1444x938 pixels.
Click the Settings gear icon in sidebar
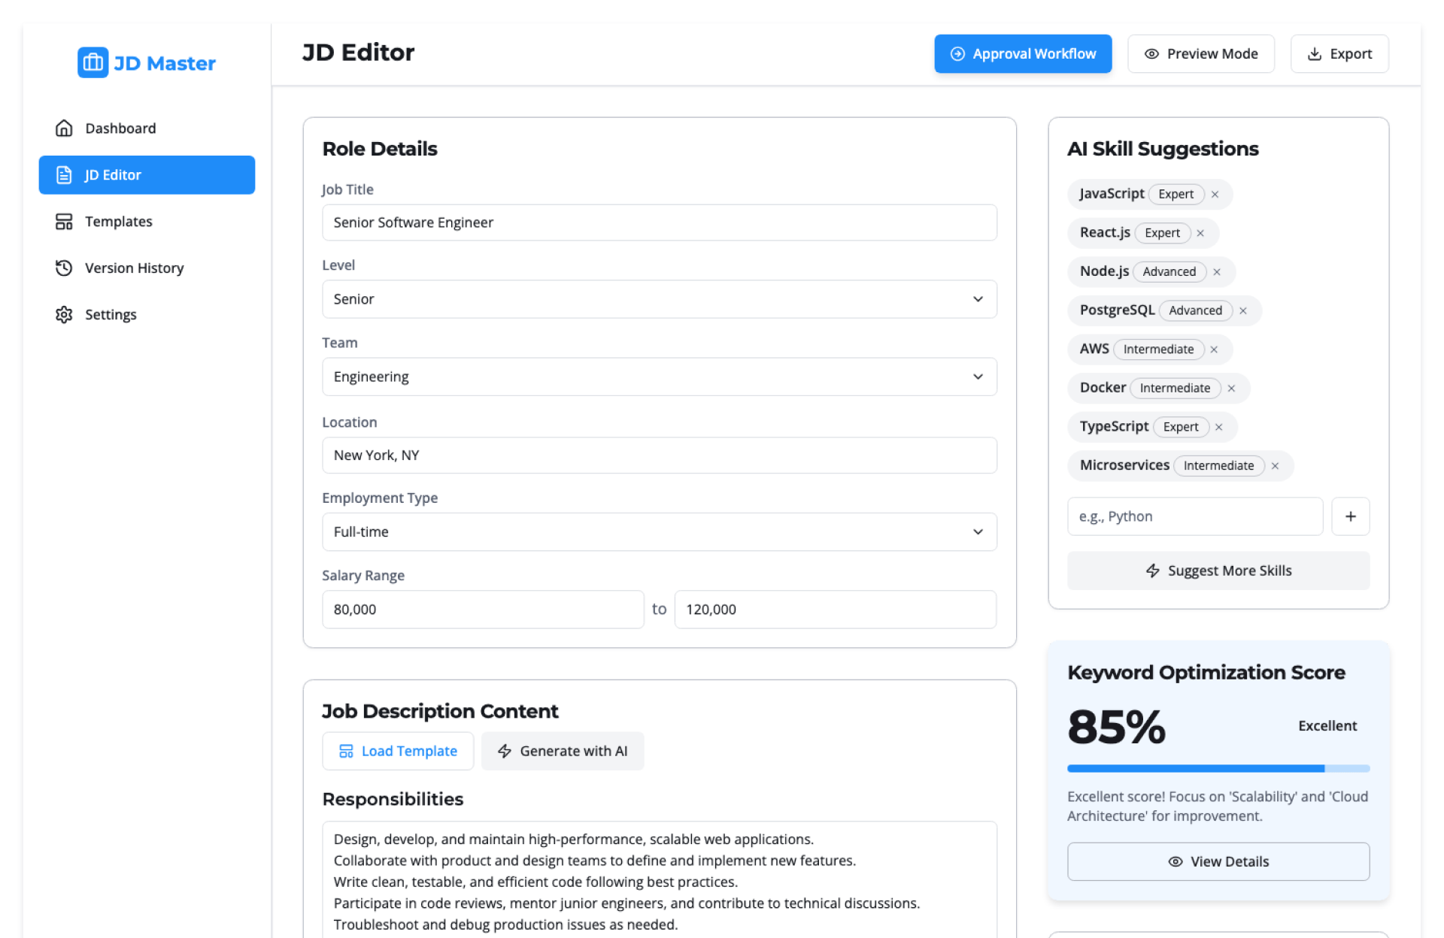pyautogui.click(x=64, y=315)
